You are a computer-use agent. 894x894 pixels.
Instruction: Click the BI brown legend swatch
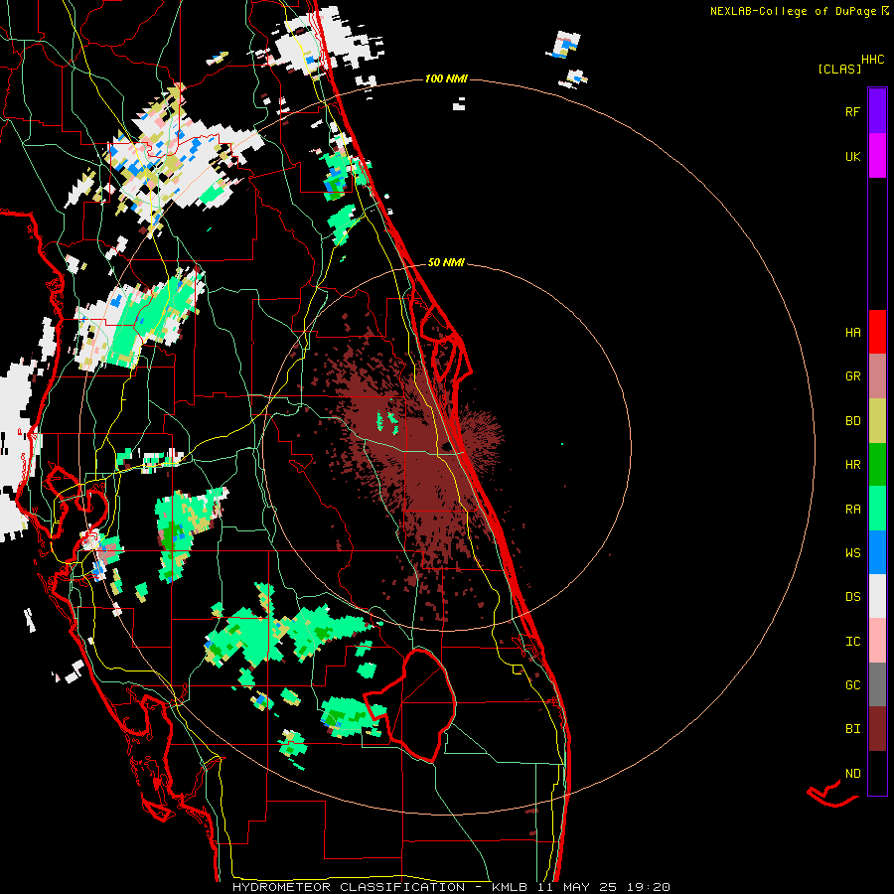[877, 729]
